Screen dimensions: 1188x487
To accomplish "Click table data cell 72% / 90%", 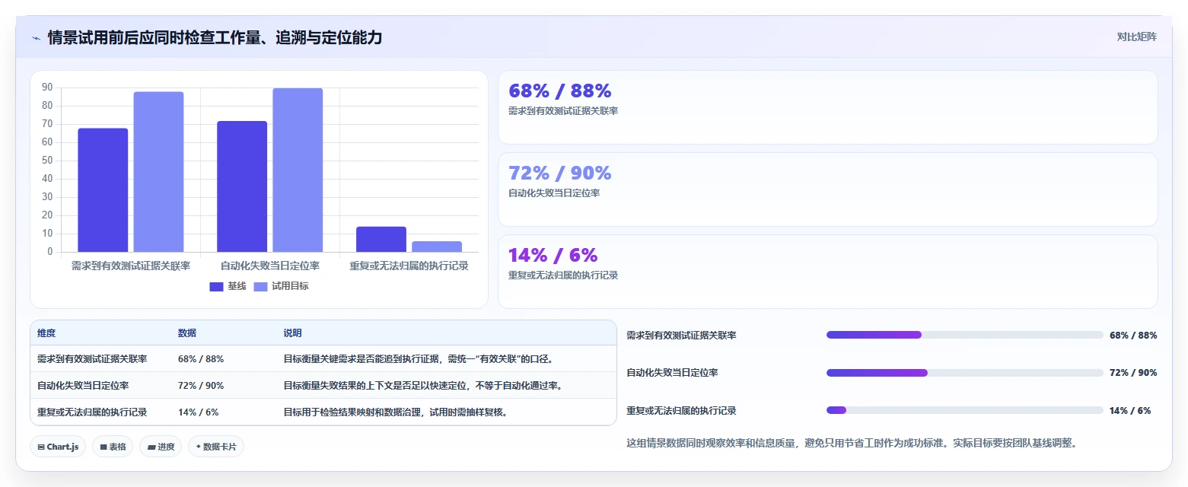I will [x=201, y=385].
